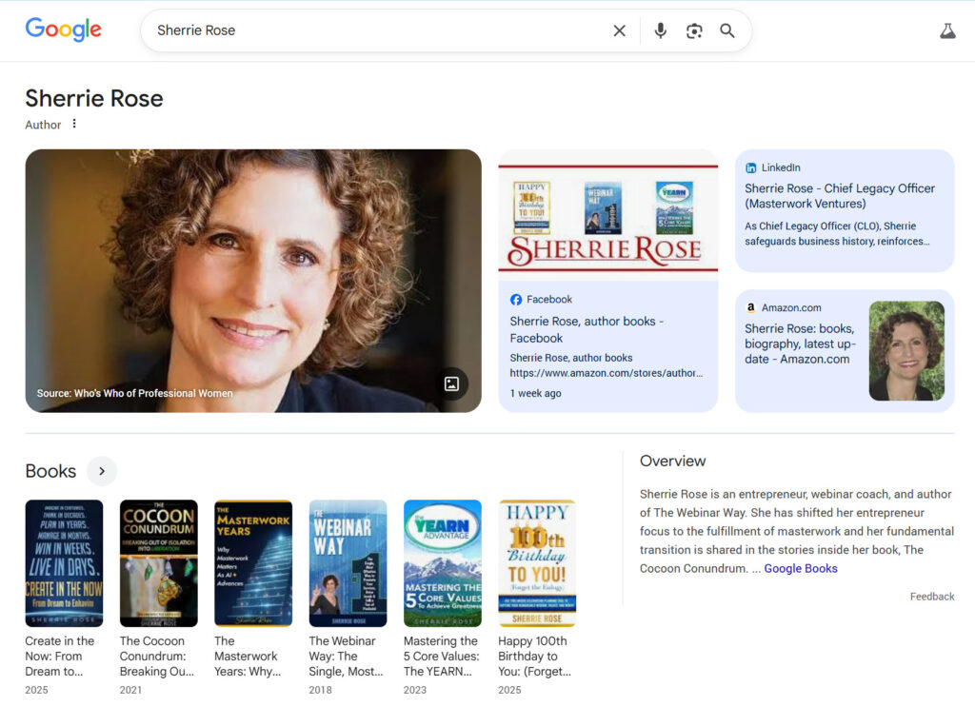Open the Happy 100th Birthday book
The width and height of the screenshot is (975, 707).
[x=537, y=563]
